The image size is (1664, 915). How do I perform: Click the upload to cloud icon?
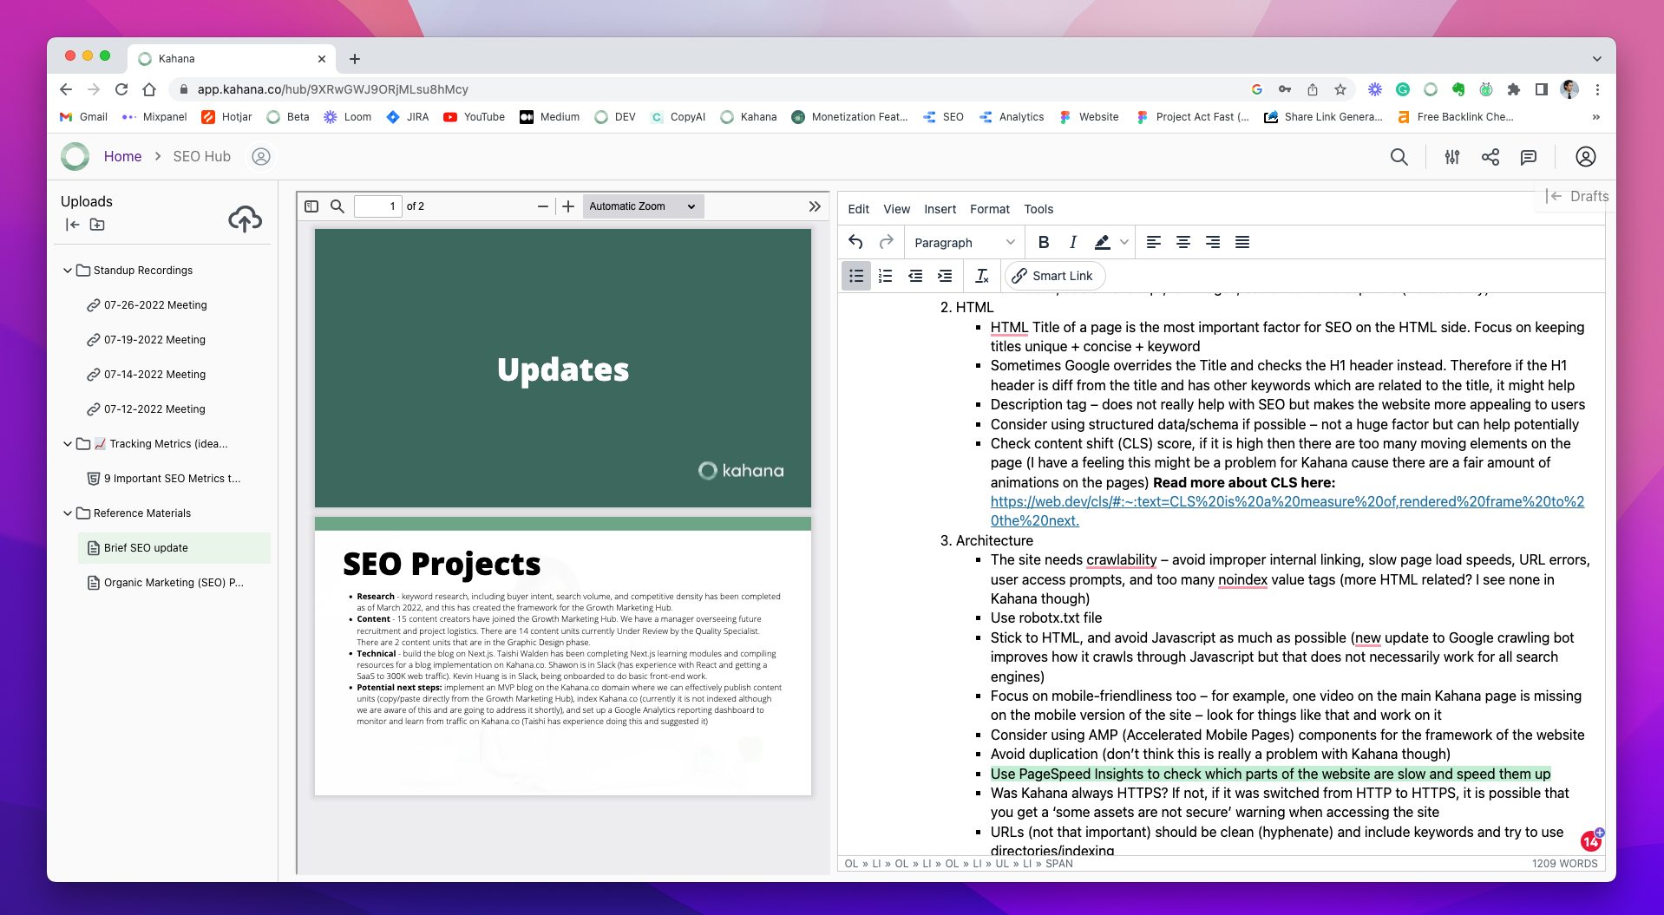coord(245,219)
